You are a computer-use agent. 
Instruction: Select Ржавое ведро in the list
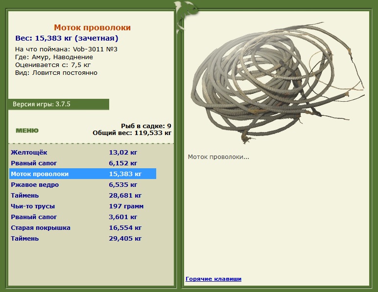coord(83,184)
